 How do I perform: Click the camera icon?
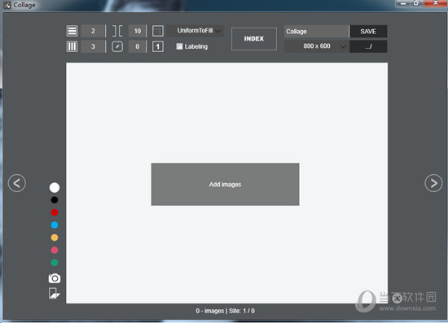(55, 278)
